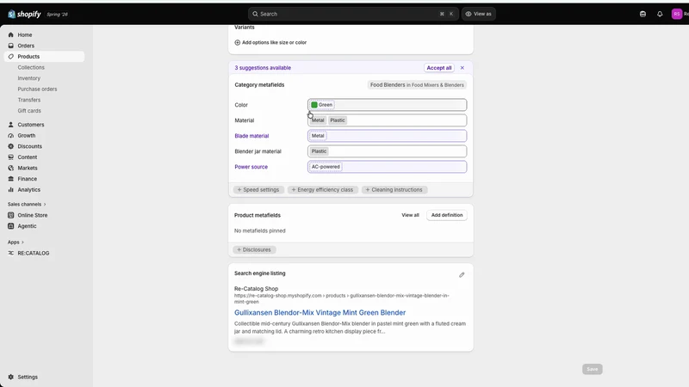The width and height of the screenshot is (689, 387).
Task: Click Add definition button
Action: click(447, 216)
